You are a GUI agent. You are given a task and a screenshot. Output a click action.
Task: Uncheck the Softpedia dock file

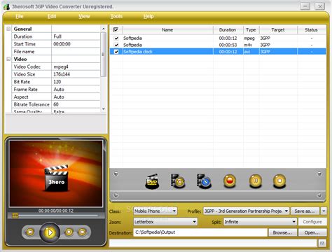coord(116,52)
